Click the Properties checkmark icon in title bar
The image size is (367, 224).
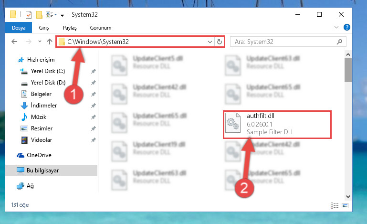click(29, 15)
